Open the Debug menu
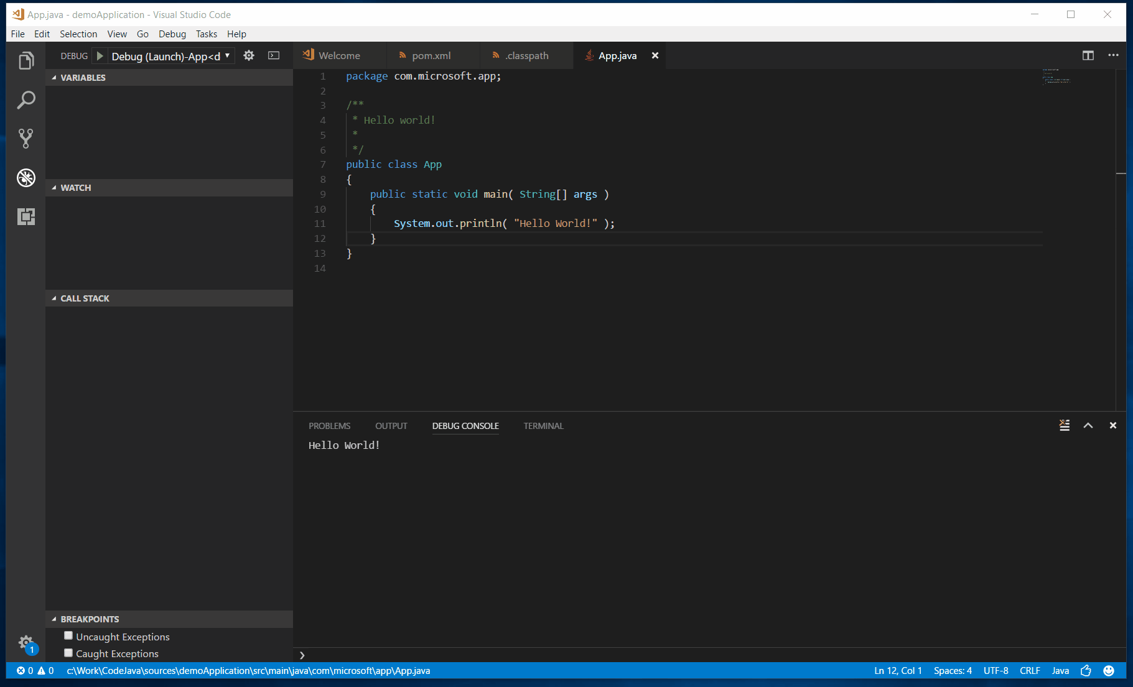 tap(172, 34)
